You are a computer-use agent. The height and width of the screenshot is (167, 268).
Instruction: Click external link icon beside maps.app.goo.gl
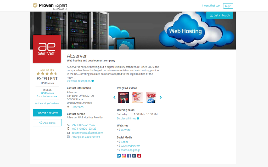118,150
